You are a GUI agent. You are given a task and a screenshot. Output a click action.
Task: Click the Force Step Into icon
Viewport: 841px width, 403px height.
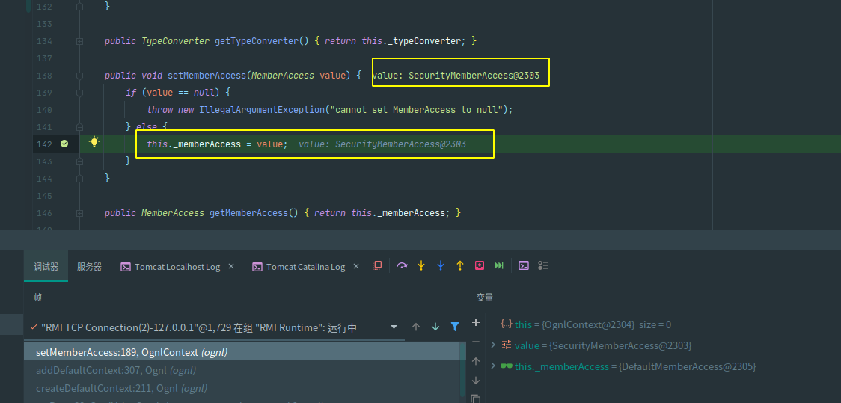click(441, 265)
